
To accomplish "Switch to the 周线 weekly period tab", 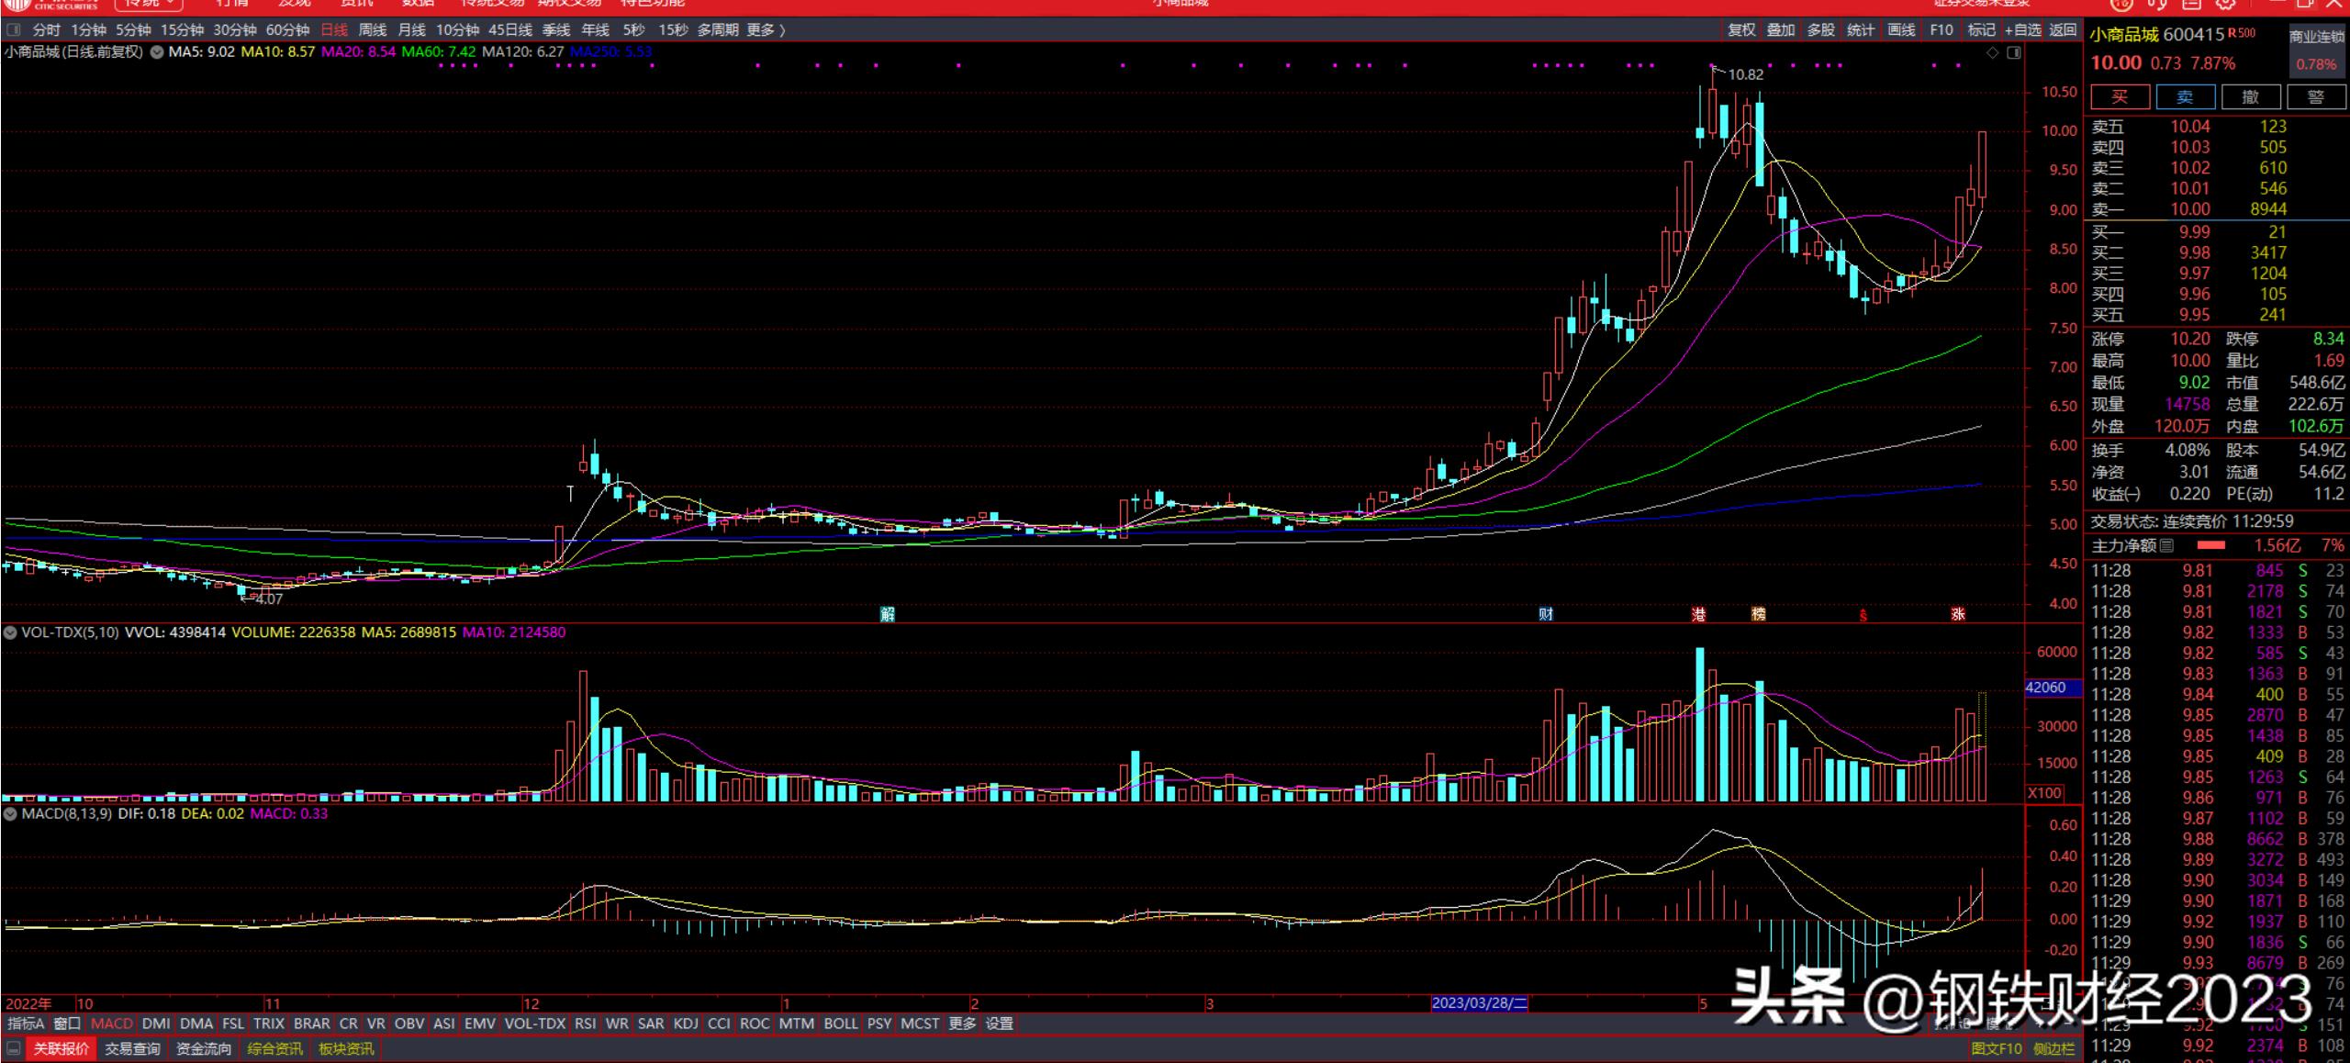I will click(373, 30).
